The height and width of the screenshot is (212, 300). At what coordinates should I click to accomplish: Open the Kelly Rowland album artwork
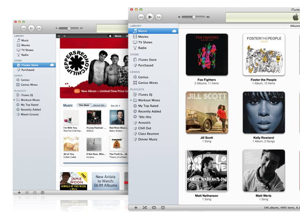(264, 113)
